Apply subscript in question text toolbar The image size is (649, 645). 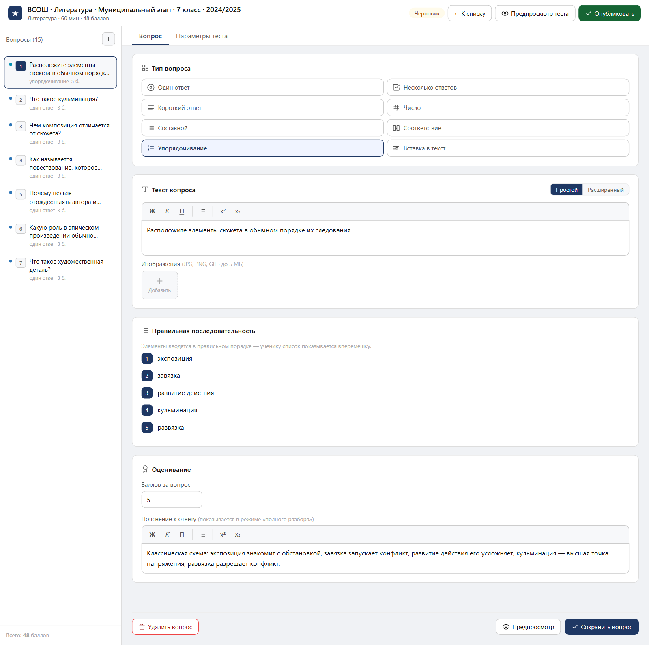tap(238, 211)
